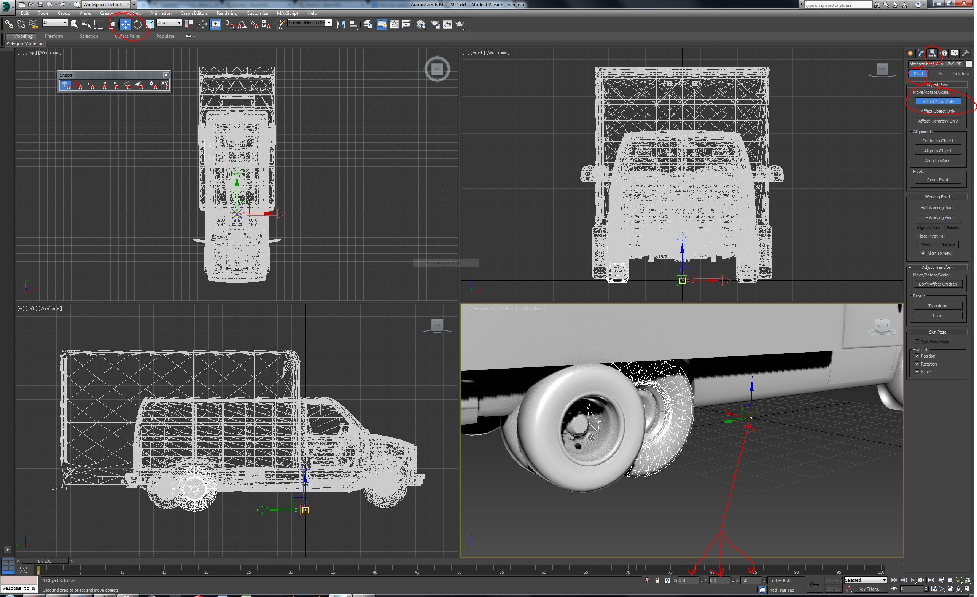Image resolution: width=977 pixels, height=597 pixels.
Task: Click the Pan View hand icon
Action: click(950, 589)
